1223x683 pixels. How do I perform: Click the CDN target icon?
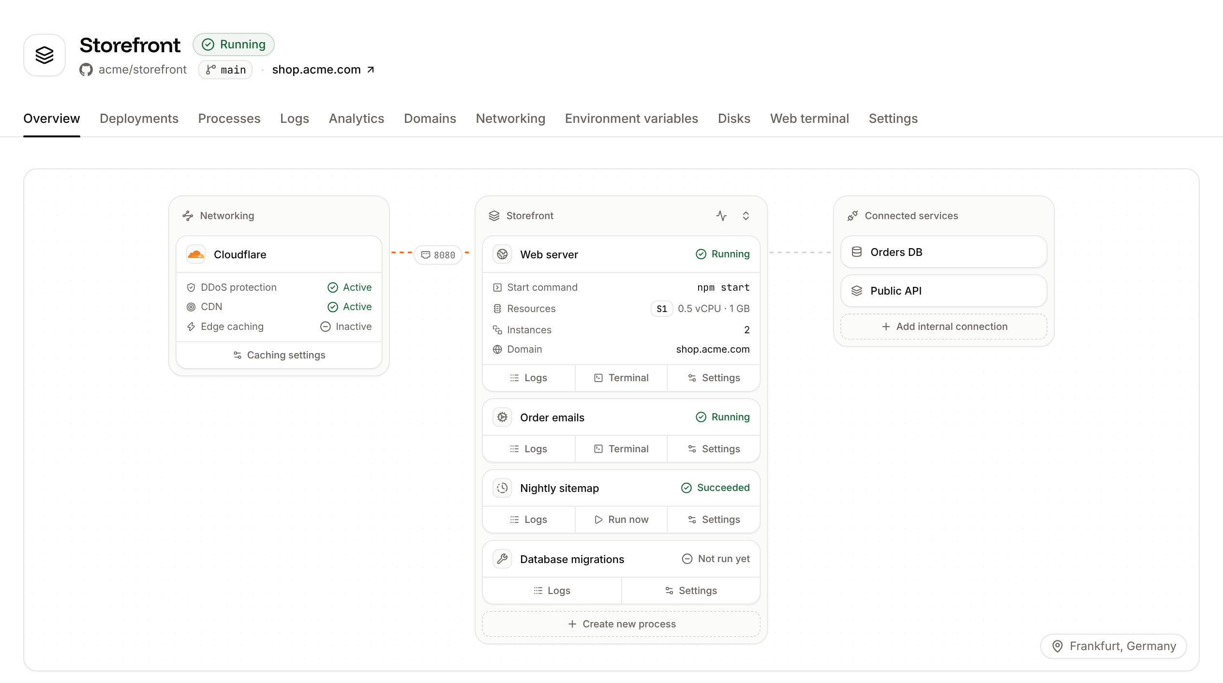[x=191, y=307]
